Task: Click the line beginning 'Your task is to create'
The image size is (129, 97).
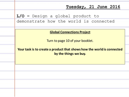Action: click(x=70, y=49)
